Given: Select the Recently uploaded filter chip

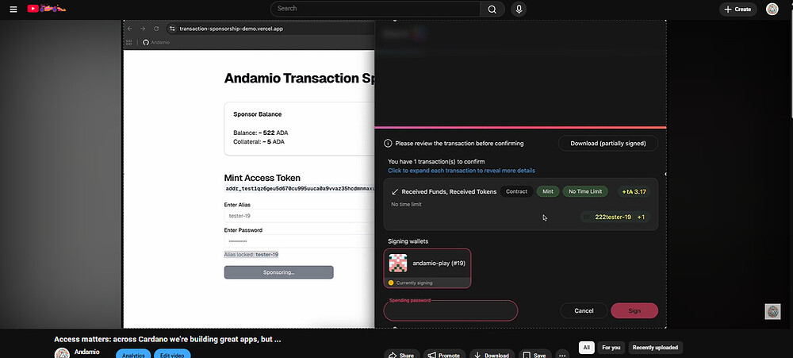Looking at the screenshot, I should point(656,348).
